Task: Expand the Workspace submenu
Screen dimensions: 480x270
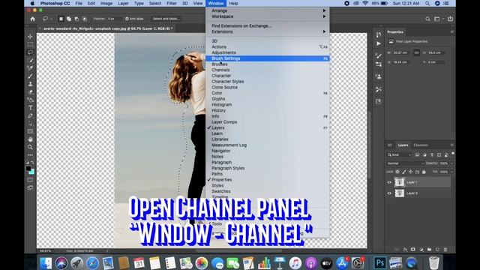Action: pyautogui.click(x=268, y=16)
